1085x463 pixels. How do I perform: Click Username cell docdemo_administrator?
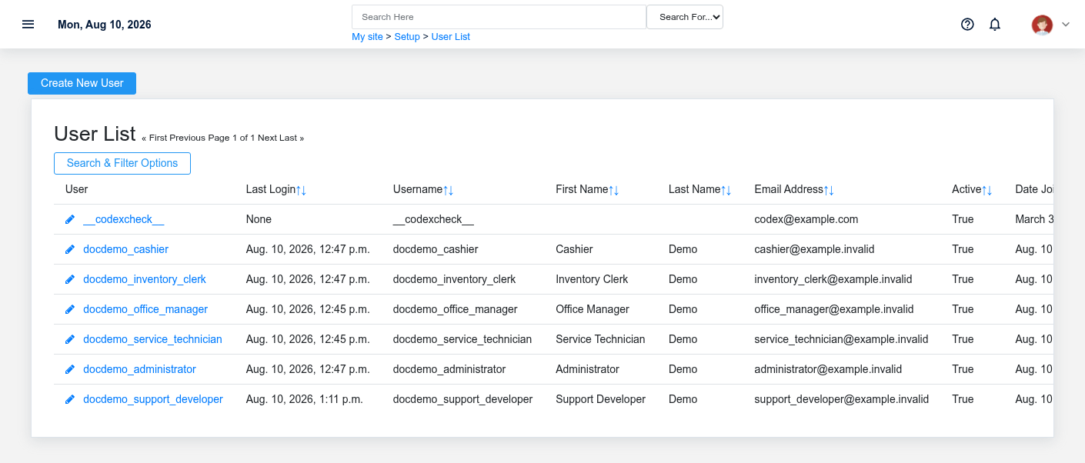449,369
